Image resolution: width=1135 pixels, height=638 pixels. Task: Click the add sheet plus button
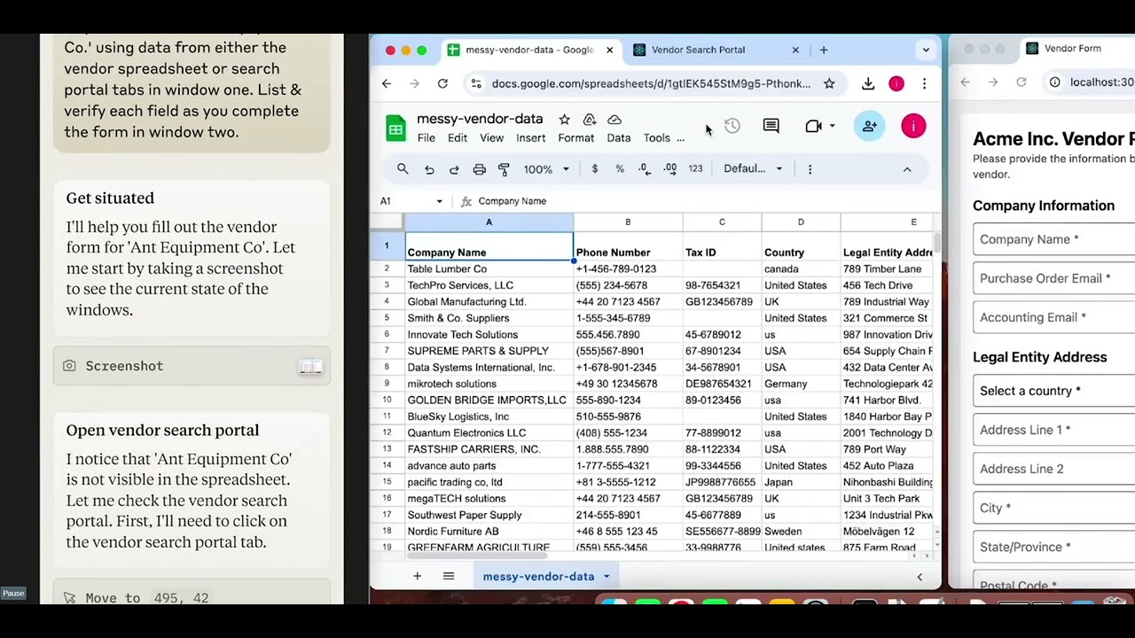[417, 577]
